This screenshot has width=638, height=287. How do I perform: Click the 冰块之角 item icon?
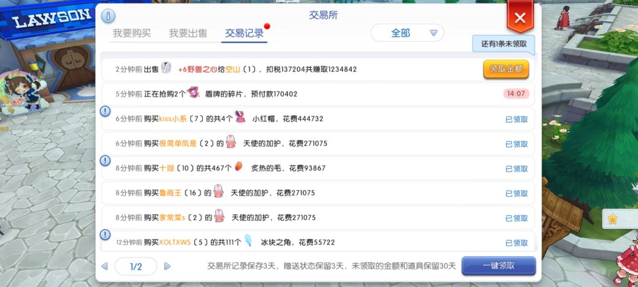point(248,240)
